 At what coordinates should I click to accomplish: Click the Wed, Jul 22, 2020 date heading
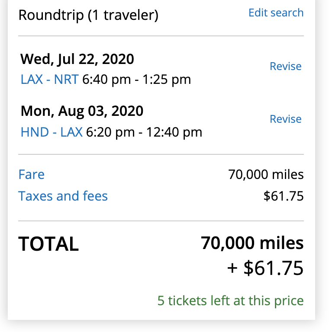[x=77, y=59]
